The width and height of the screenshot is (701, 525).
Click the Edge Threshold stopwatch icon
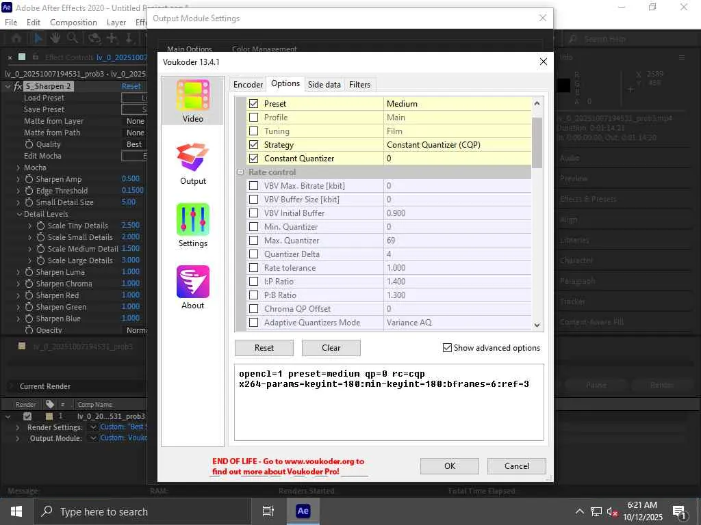(x=29, y=191)
